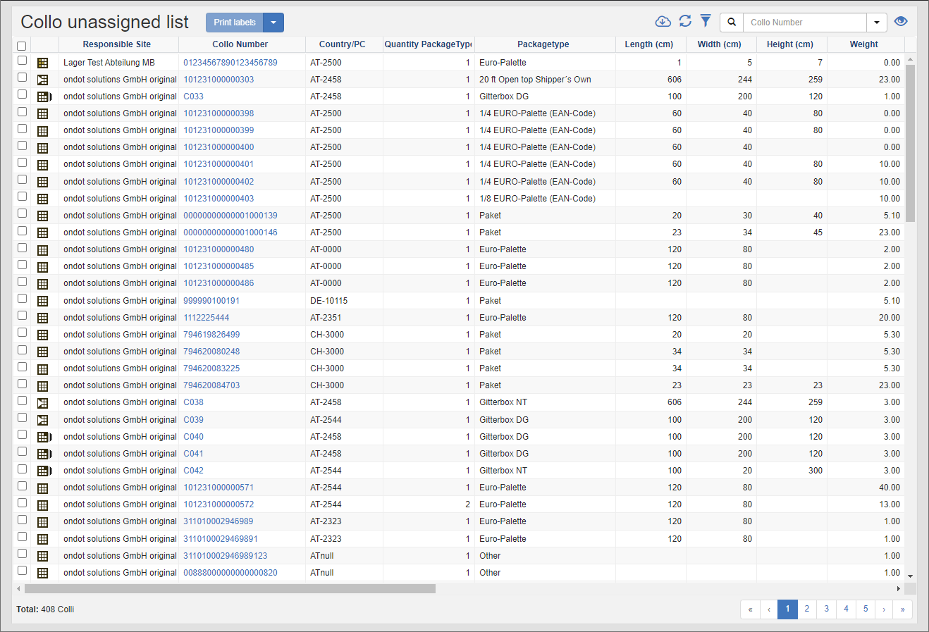Click the horizontal scrollbar under the table
Image resolution: width=929 pixels, height=632 pixels.
click(x=230, y=589)
